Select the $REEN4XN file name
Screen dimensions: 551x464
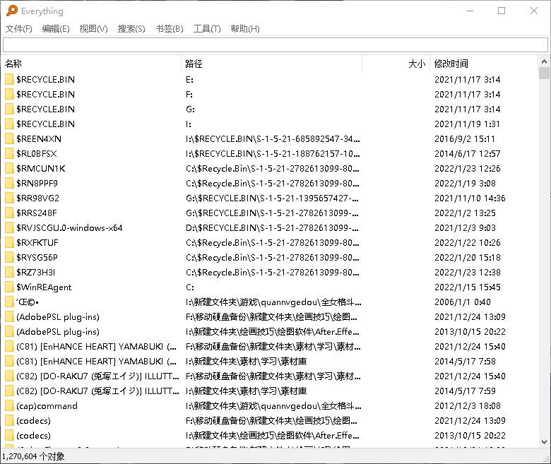click(x=39, y=138)
